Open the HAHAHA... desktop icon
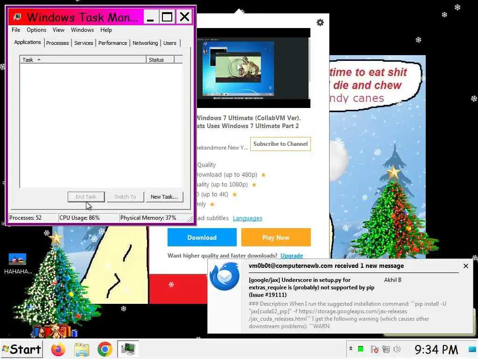The image size is (478, 359). [18, 264]
